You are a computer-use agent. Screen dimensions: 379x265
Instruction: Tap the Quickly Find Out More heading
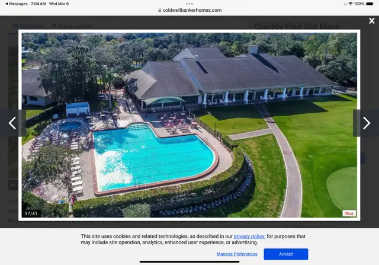pyautogui.click(x=297, y=26)
